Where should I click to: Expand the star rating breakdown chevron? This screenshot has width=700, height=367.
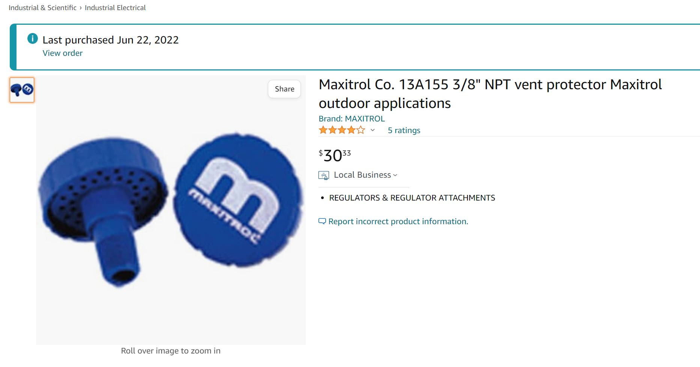(373, 130)
